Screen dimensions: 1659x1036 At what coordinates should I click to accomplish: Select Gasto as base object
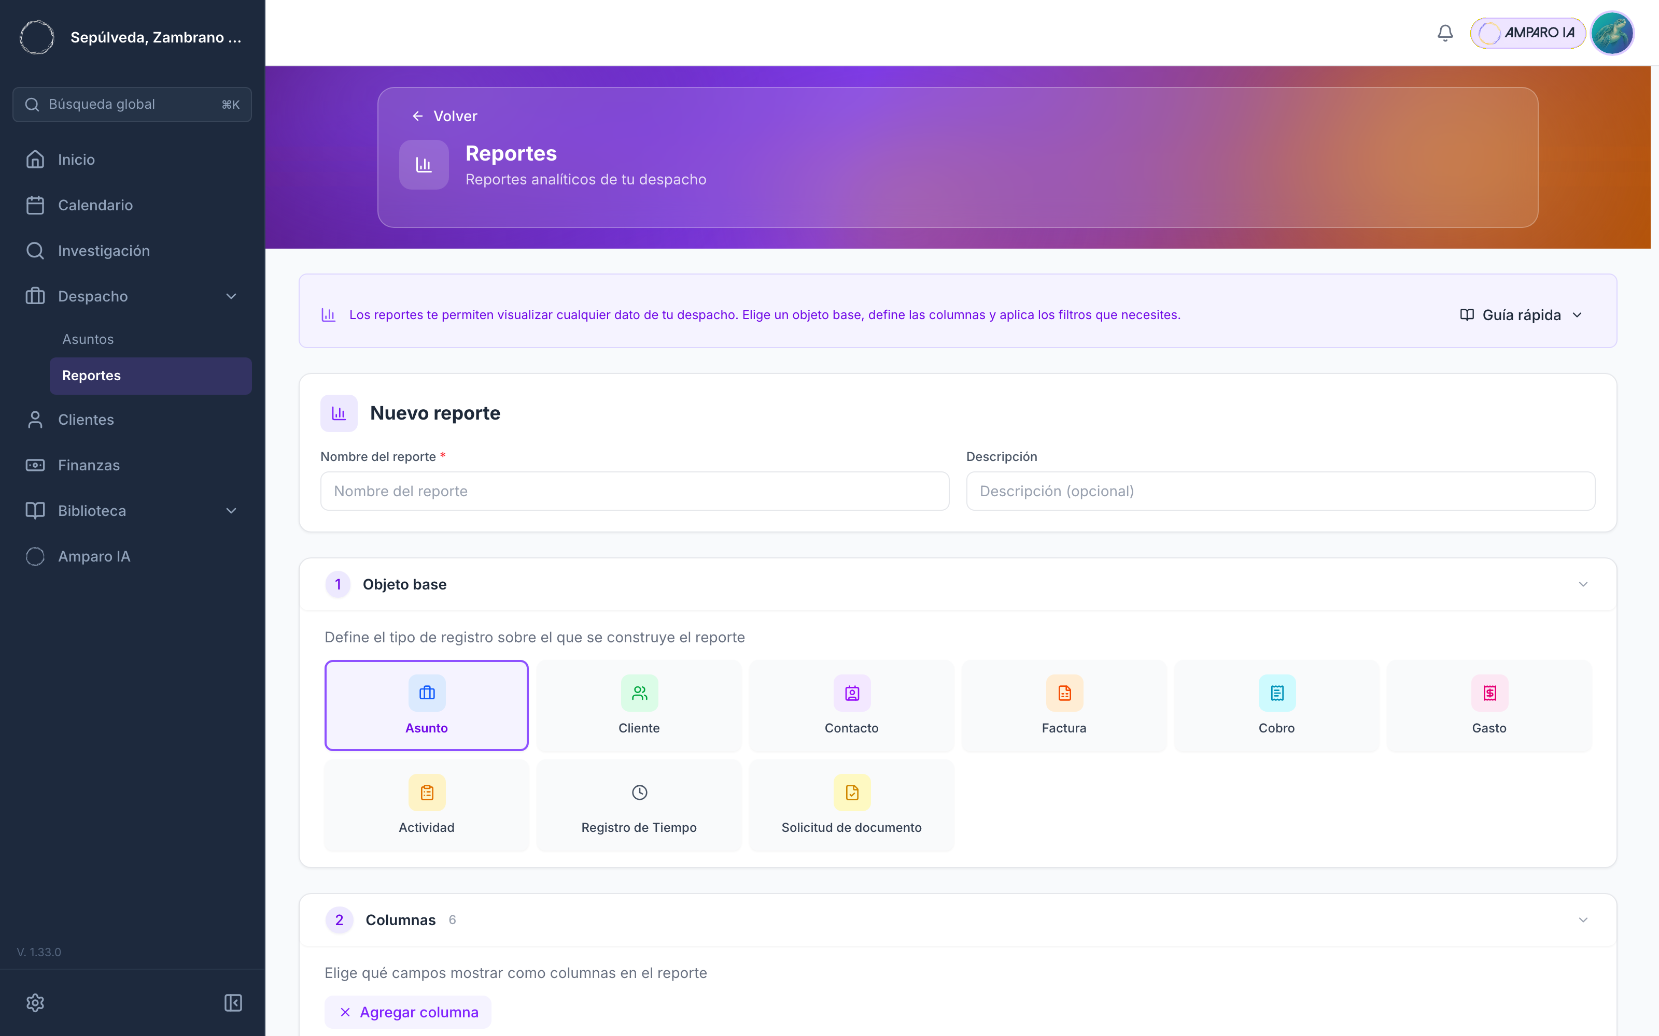pyautogui.click(x=1489, y=706)
